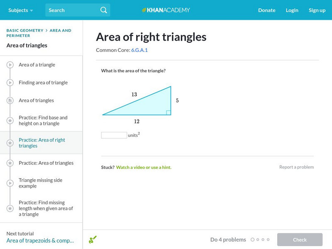332x249 pixels.
Task: Select Login in the top bar
Action: point(292,10)
